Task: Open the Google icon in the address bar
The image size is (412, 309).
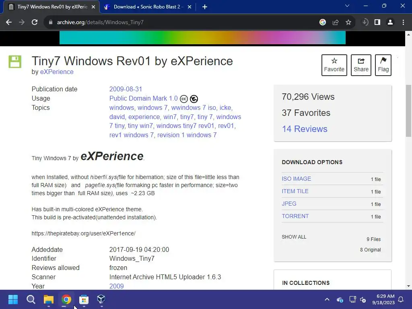Action: point(323,23)
